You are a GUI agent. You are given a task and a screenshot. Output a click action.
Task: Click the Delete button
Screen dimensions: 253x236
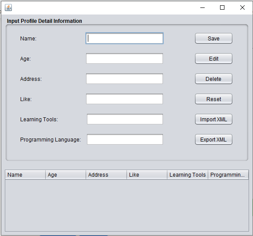pos(213,79)
